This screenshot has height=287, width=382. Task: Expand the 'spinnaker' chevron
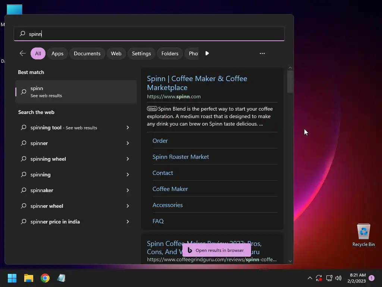(x=128, y=190)
